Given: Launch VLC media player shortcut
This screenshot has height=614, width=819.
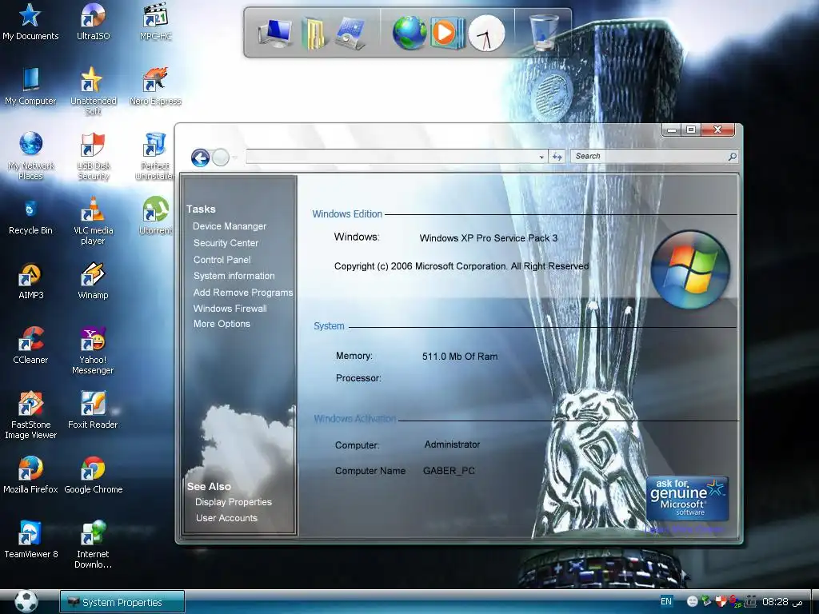Looking at the screenshot, I should (93, 221).
